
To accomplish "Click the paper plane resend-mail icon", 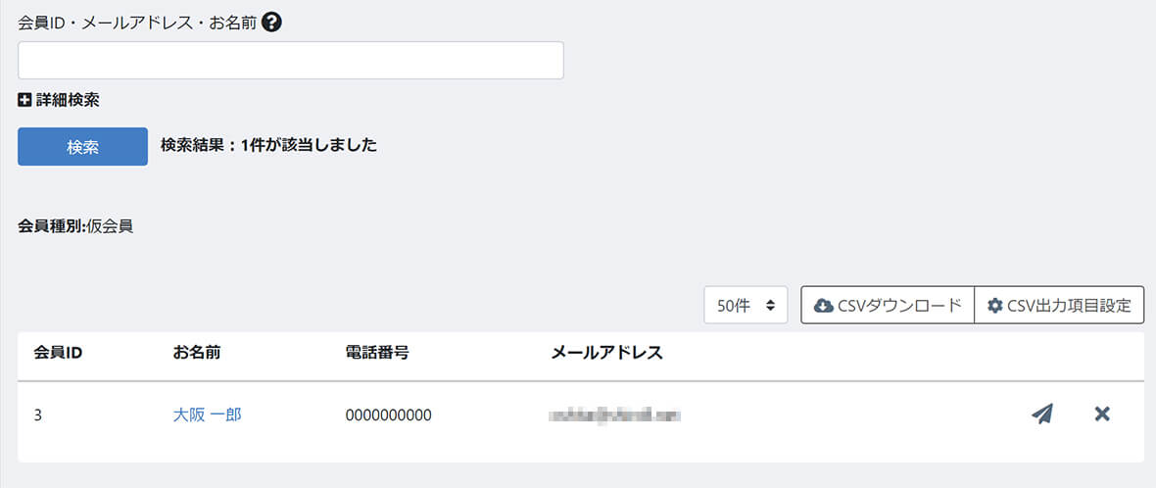I will [x=1041, y=415].
